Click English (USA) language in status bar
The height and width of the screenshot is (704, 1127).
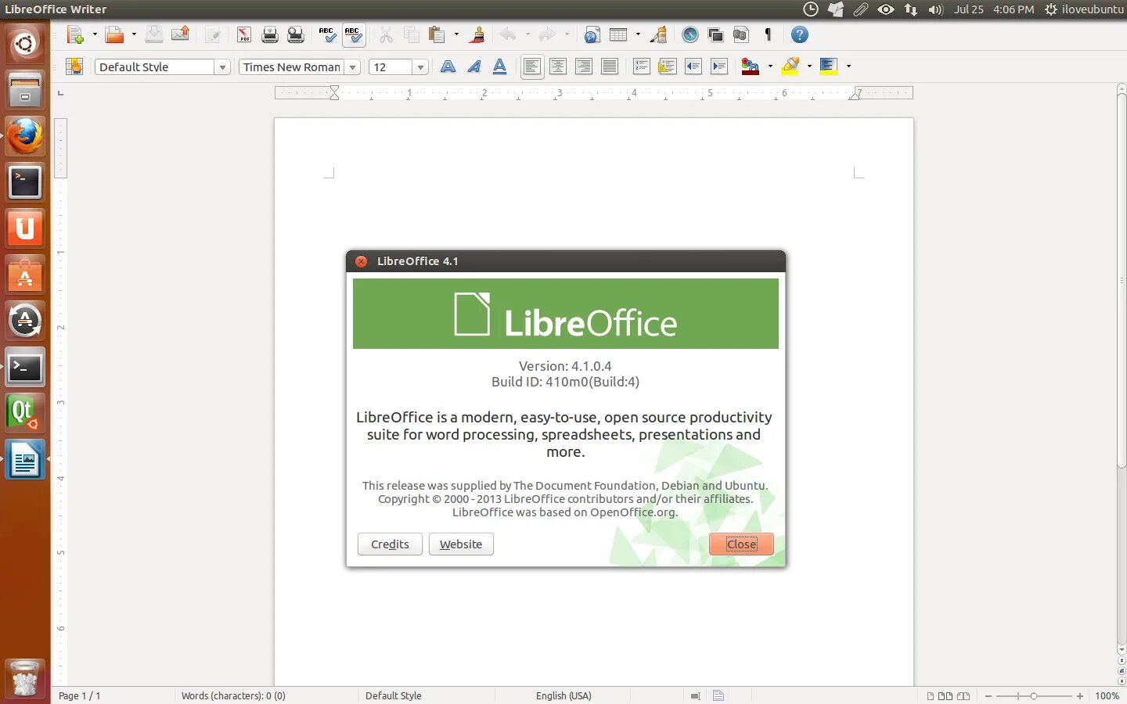point(563,695)
